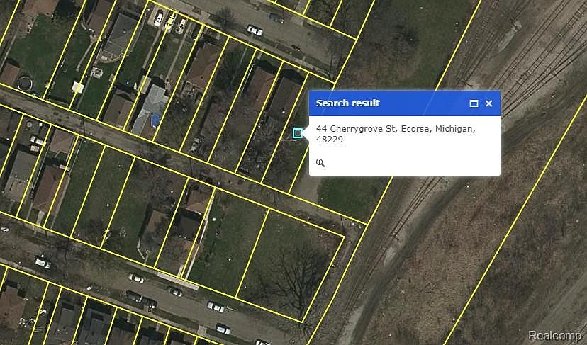Screen dimensions: 587x345
Task: Click the round trampoline in the backyard
Action: coord(25,83)
